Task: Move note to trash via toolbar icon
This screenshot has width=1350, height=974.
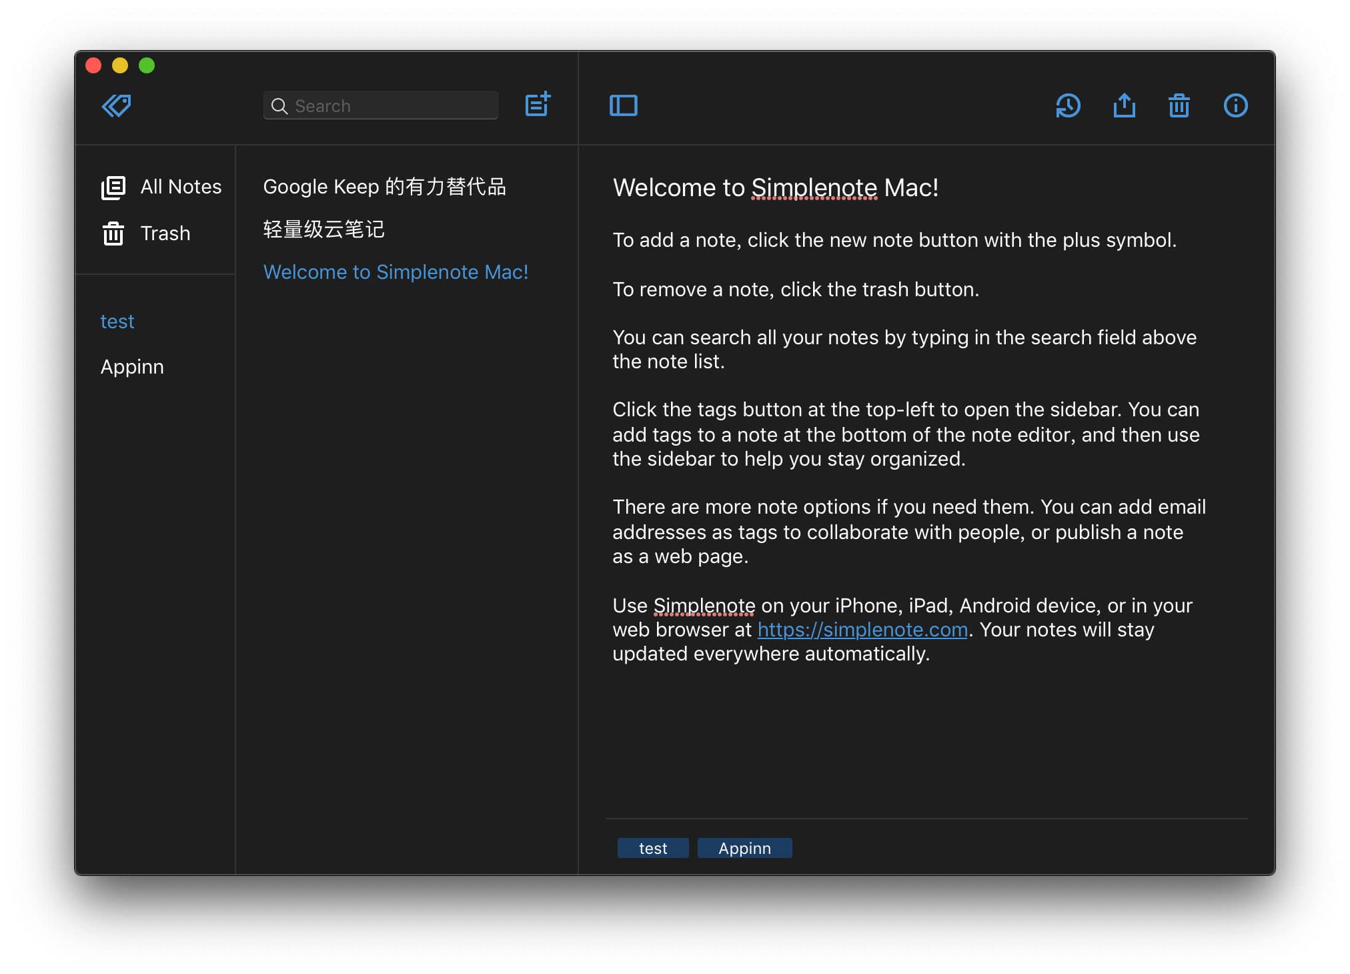Action: click(1179, 105)
